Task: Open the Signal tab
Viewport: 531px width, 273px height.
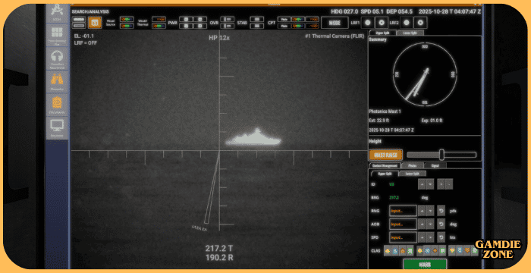Action: pos(435,165)
